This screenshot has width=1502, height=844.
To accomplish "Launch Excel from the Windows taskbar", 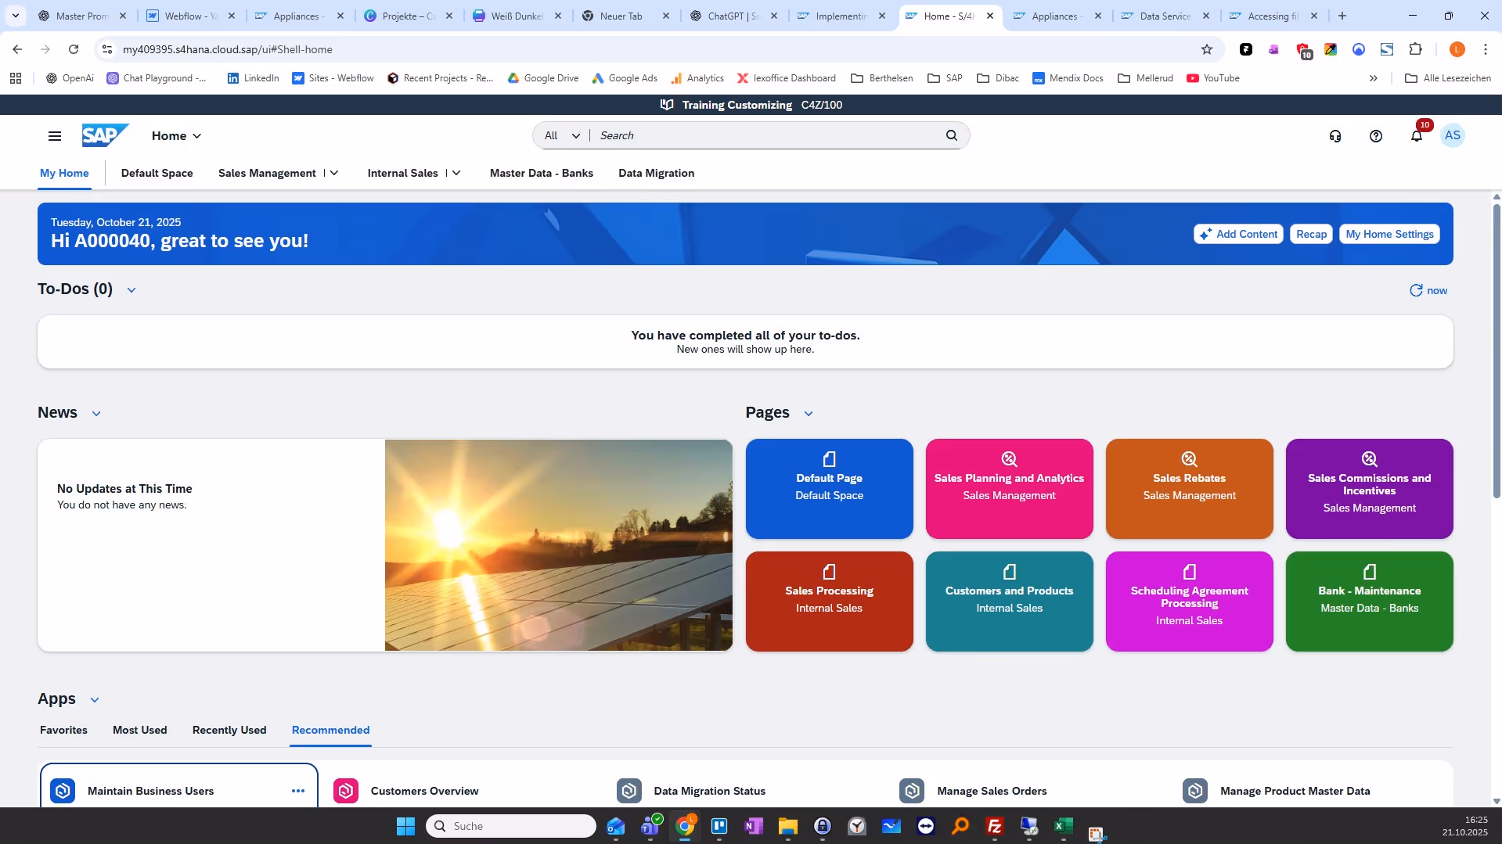I will (x=1063, y=826).
